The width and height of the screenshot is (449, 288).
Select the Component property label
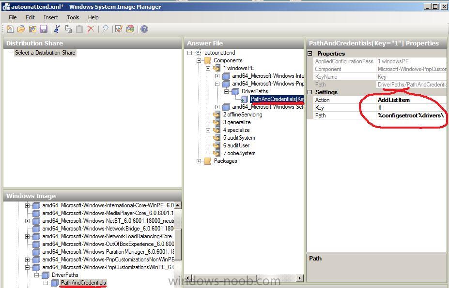[x=328, y=69]
